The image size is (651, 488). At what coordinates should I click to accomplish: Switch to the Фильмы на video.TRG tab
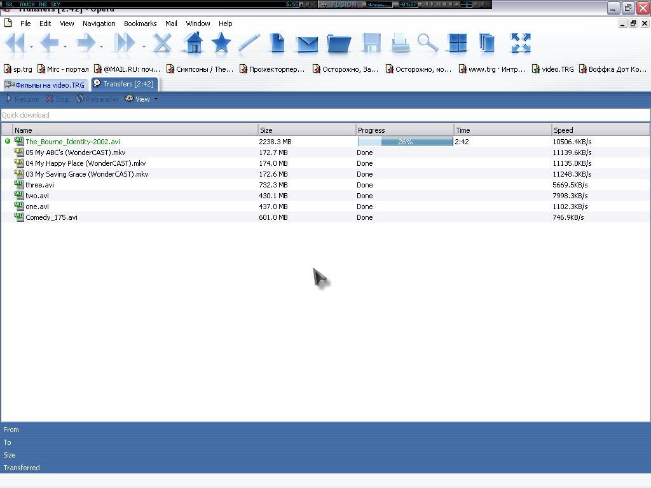click(x=45, y=85)
